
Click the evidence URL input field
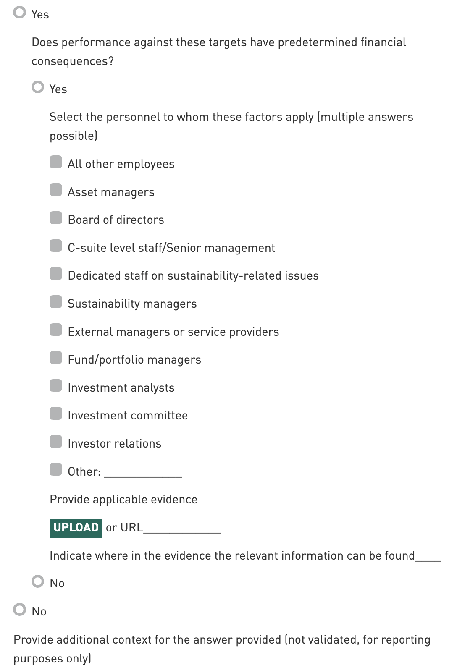tap(182, 528)
